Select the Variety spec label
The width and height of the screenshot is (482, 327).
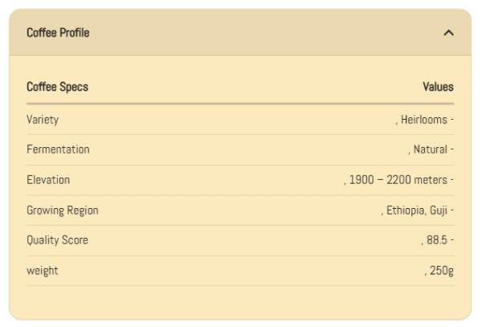pos(43,120)
